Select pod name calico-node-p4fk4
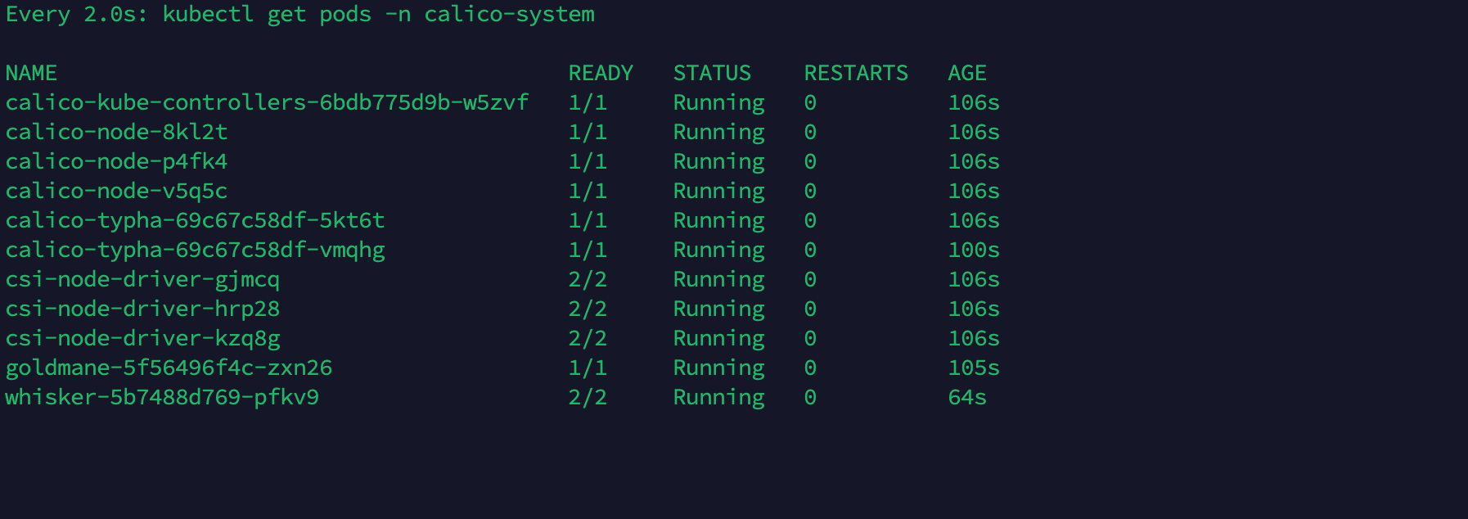 pyautogui.click(x=117, y=161)
